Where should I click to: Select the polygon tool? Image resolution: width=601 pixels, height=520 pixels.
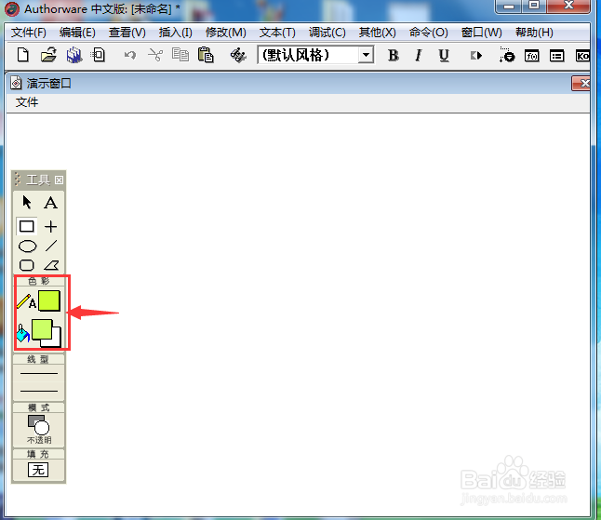pos(51,265)
